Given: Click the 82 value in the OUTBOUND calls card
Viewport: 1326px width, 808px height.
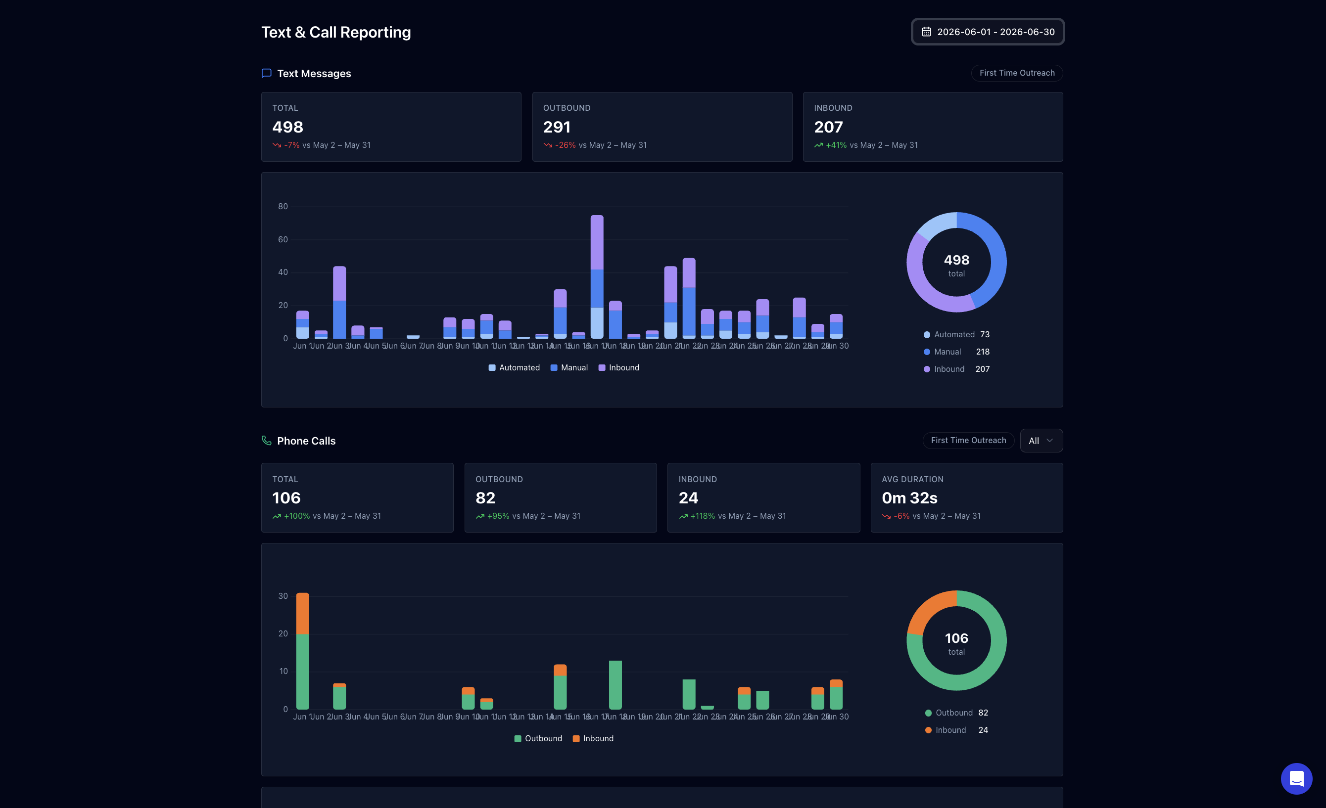Looking at the screenshot, I should 485,498.
